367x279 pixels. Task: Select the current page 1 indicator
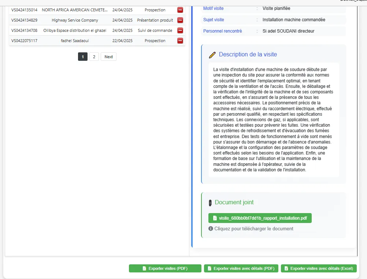click(82, 56)
